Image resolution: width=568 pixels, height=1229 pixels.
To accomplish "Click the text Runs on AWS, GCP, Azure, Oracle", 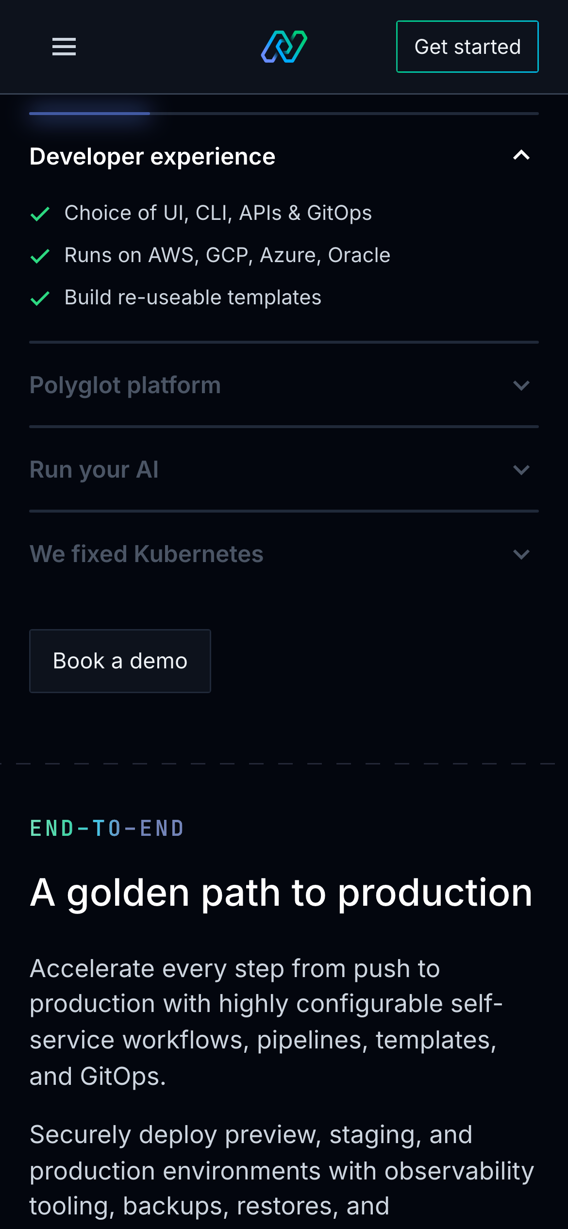I will pyautogui.click(x=227, y=255).
